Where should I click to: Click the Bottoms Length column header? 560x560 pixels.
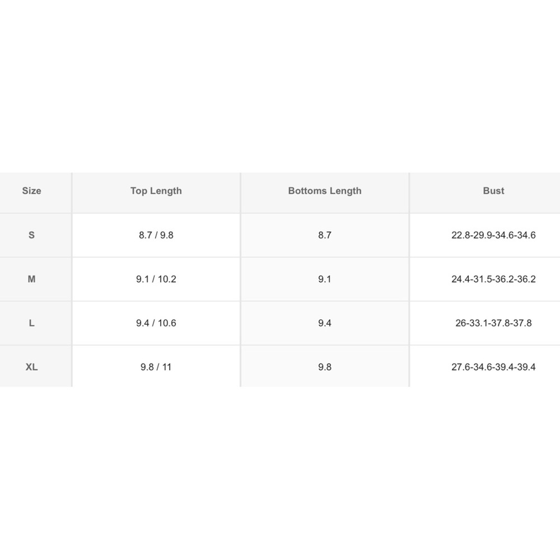pos(325,191)
